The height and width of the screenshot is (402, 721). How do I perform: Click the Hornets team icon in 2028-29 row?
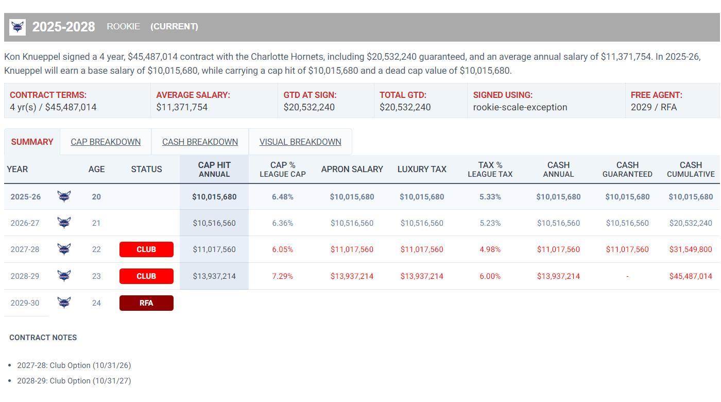[64, 276]
